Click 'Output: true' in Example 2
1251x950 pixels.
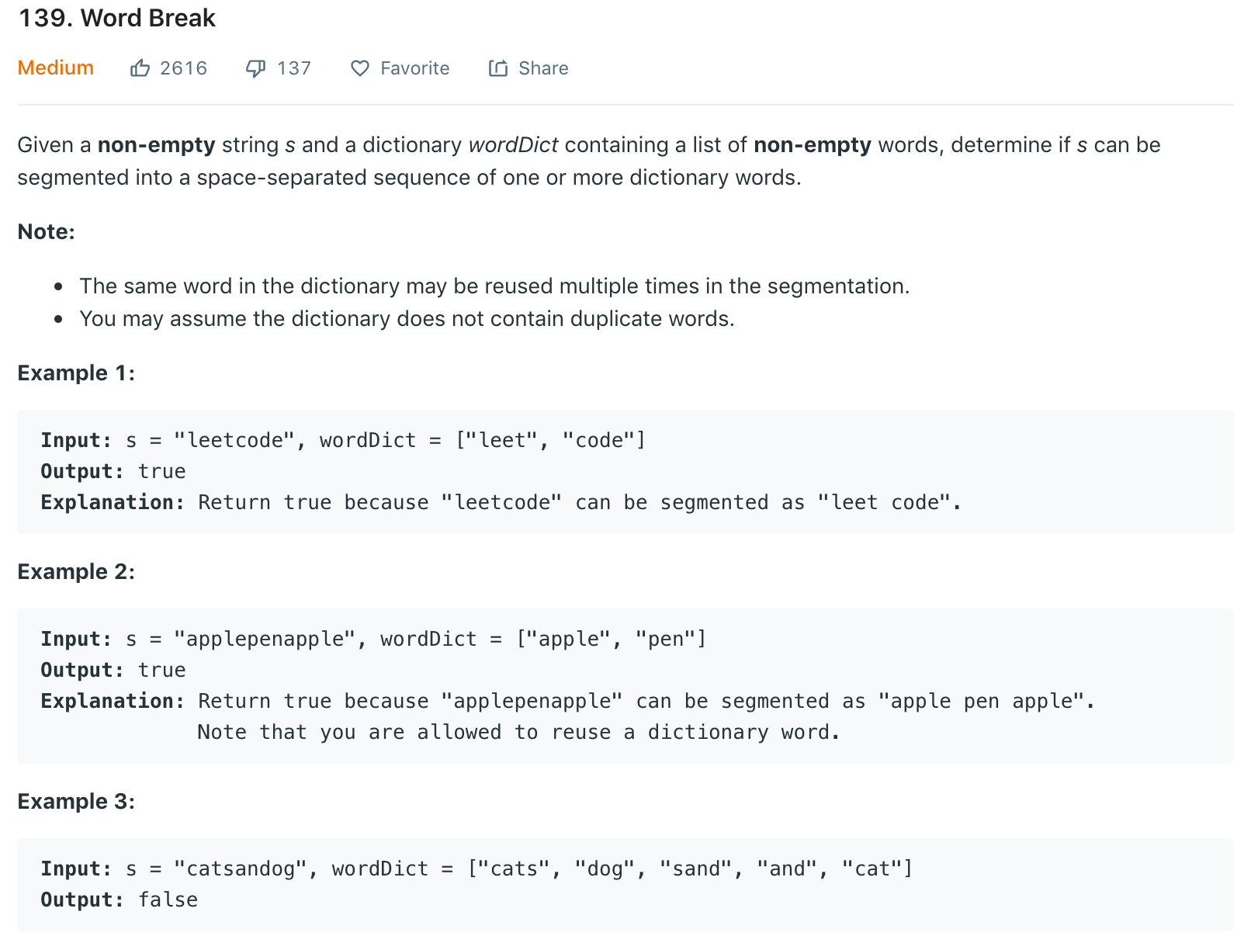113,670
